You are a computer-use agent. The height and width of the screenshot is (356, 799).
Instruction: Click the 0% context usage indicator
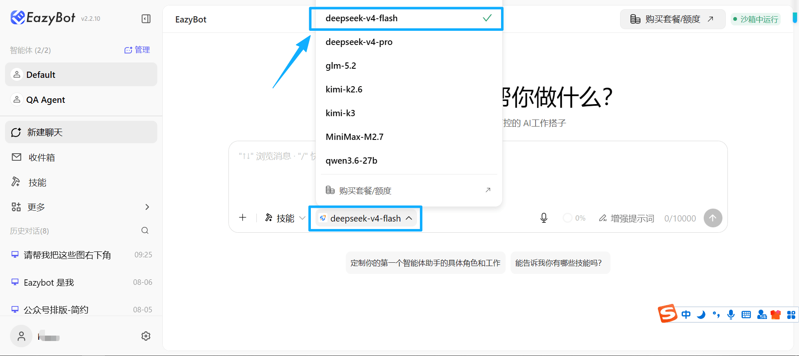coord(574,218)
